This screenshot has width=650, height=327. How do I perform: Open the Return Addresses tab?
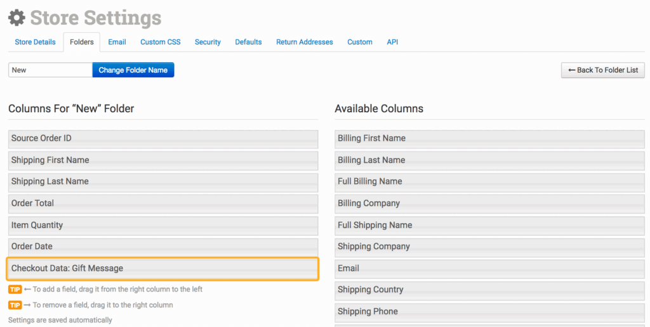tap(304, 42)
